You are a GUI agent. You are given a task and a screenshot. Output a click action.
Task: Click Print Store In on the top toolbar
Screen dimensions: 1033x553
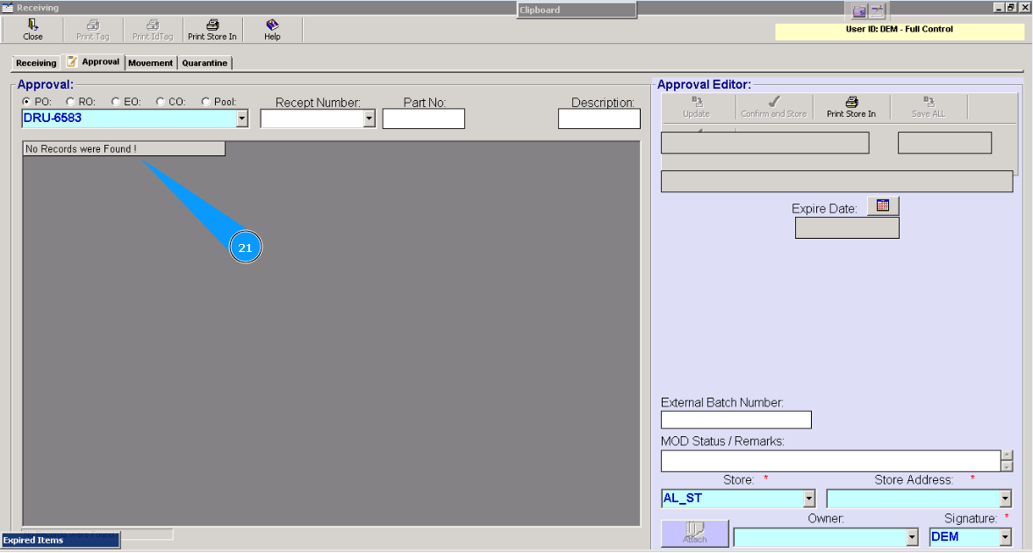[212, 30]
